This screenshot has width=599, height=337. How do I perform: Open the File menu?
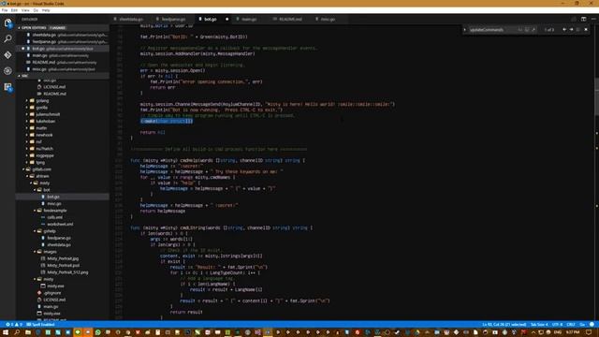pos(5,10)
